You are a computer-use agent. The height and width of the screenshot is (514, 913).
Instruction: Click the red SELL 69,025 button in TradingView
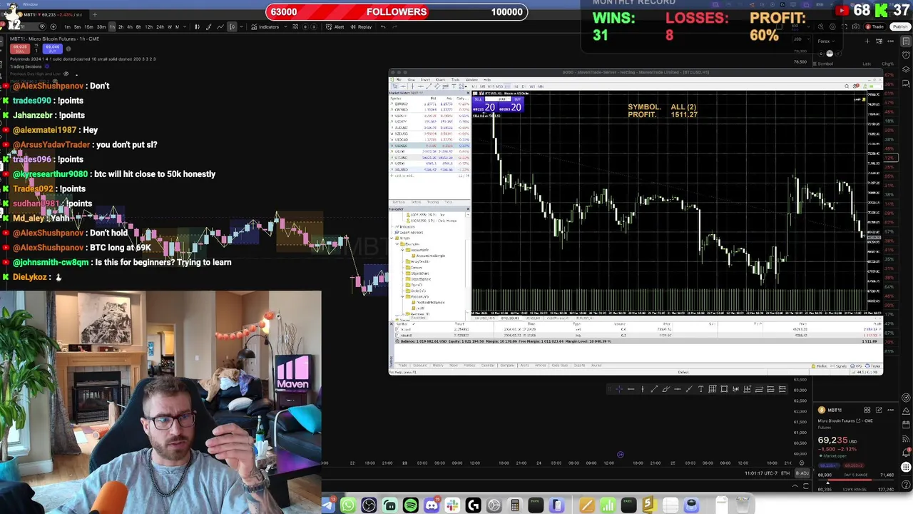click(20, 49)
